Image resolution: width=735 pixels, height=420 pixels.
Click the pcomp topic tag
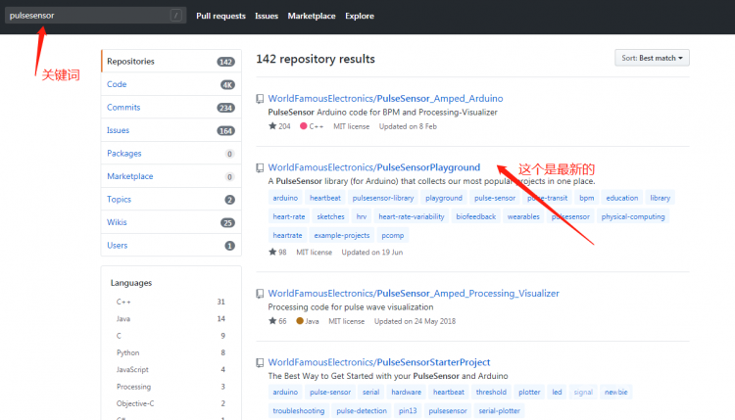click(x=392, y=236)
